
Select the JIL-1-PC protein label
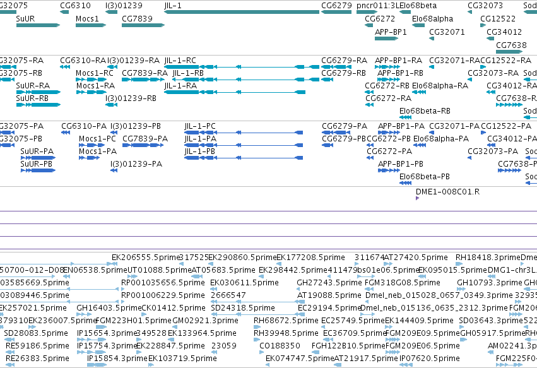(x=200, y=126)
